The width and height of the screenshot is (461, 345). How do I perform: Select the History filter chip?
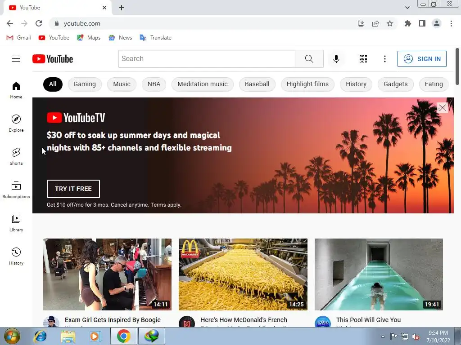[x=356, y=84]
